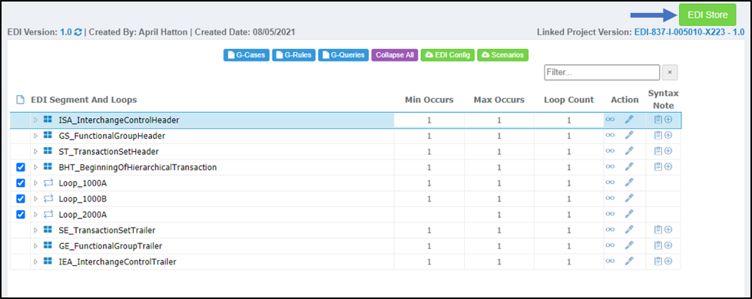Select the GE_FunctionalGroupTrailer row label
The height and width of the screenshot is (299, 752).
pyautogui.click(x=111, y=246)
